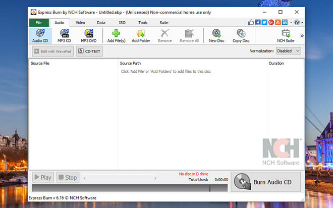The height and width of the screenshot is (208, 333).
Task: Open the Normalization dropdown
Action: pyautogui.click(x=288, y=51)
